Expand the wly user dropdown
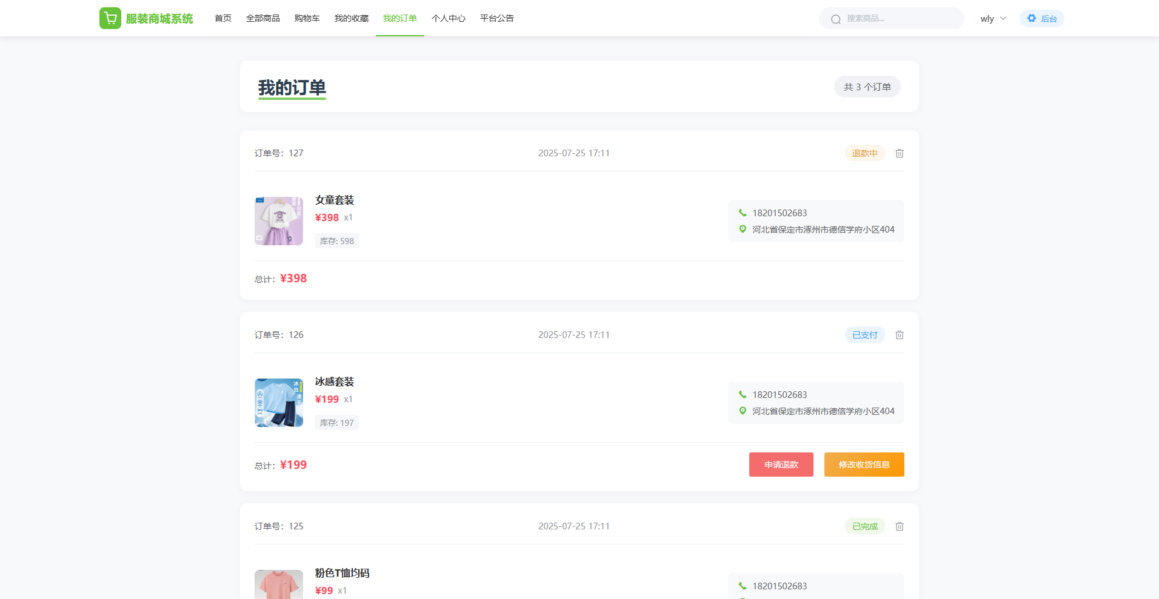The height and width of the screenshot is (599, 1159). [993, 18]
